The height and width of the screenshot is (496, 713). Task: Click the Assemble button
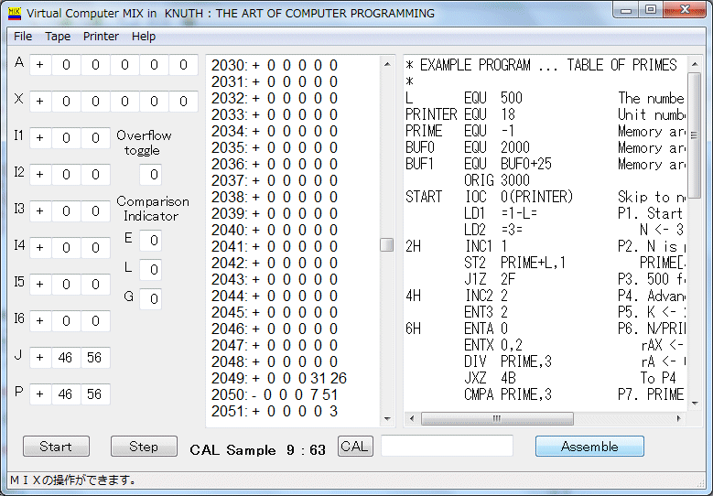pos(589,447)
